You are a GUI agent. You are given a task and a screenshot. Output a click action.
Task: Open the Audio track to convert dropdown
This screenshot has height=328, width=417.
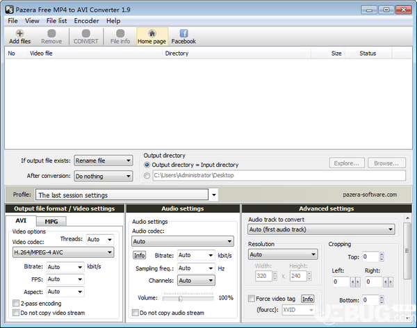[321, 229]
